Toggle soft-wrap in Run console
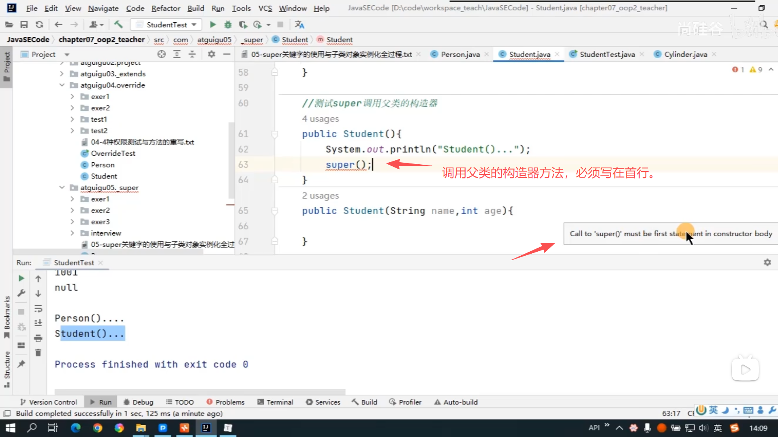Screen dimensions: 778x437 [x=38, y=309]
